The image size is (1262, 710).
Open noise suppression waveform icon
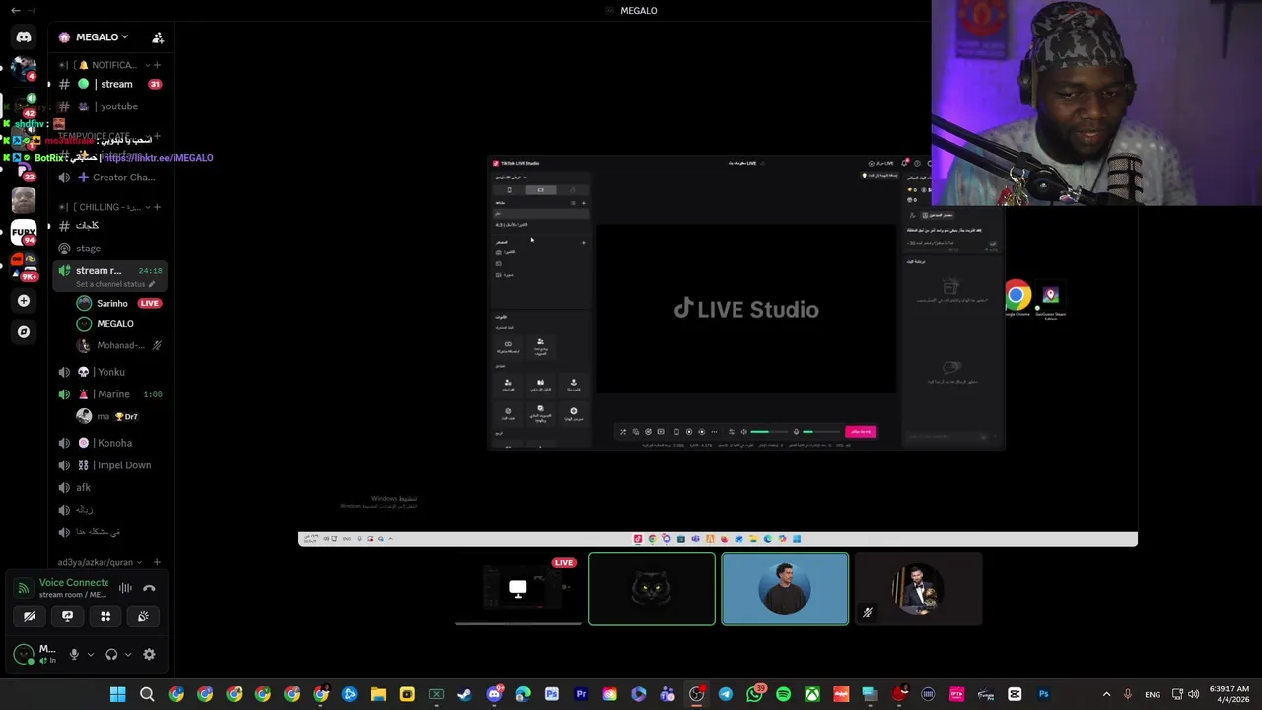125,588
